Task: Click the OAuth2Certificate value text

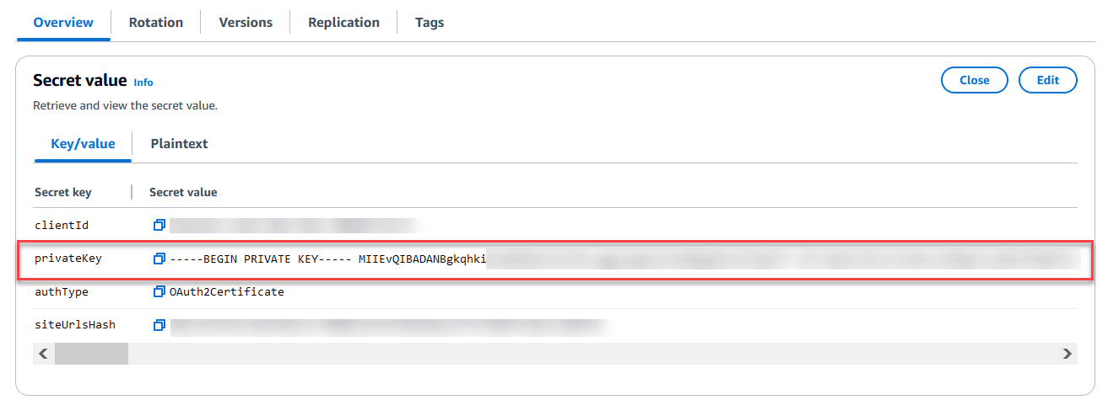Action: point(227,292)
